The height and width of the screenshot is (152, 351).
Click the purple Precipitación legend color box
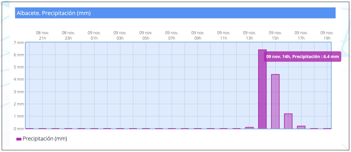pyautogui.click(x=19, y=139)
